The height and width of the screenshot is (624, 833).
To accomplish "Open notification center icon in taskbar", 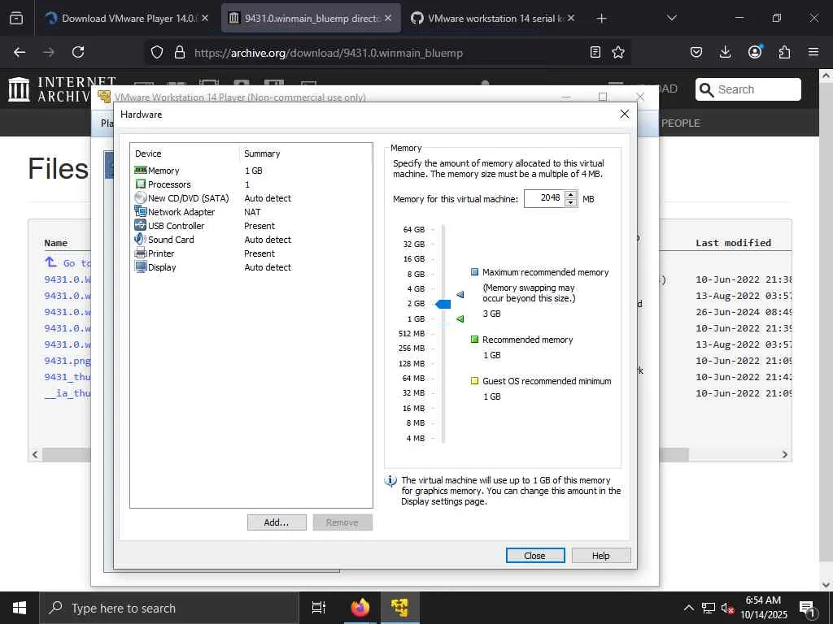I will [x=808, y=609].
